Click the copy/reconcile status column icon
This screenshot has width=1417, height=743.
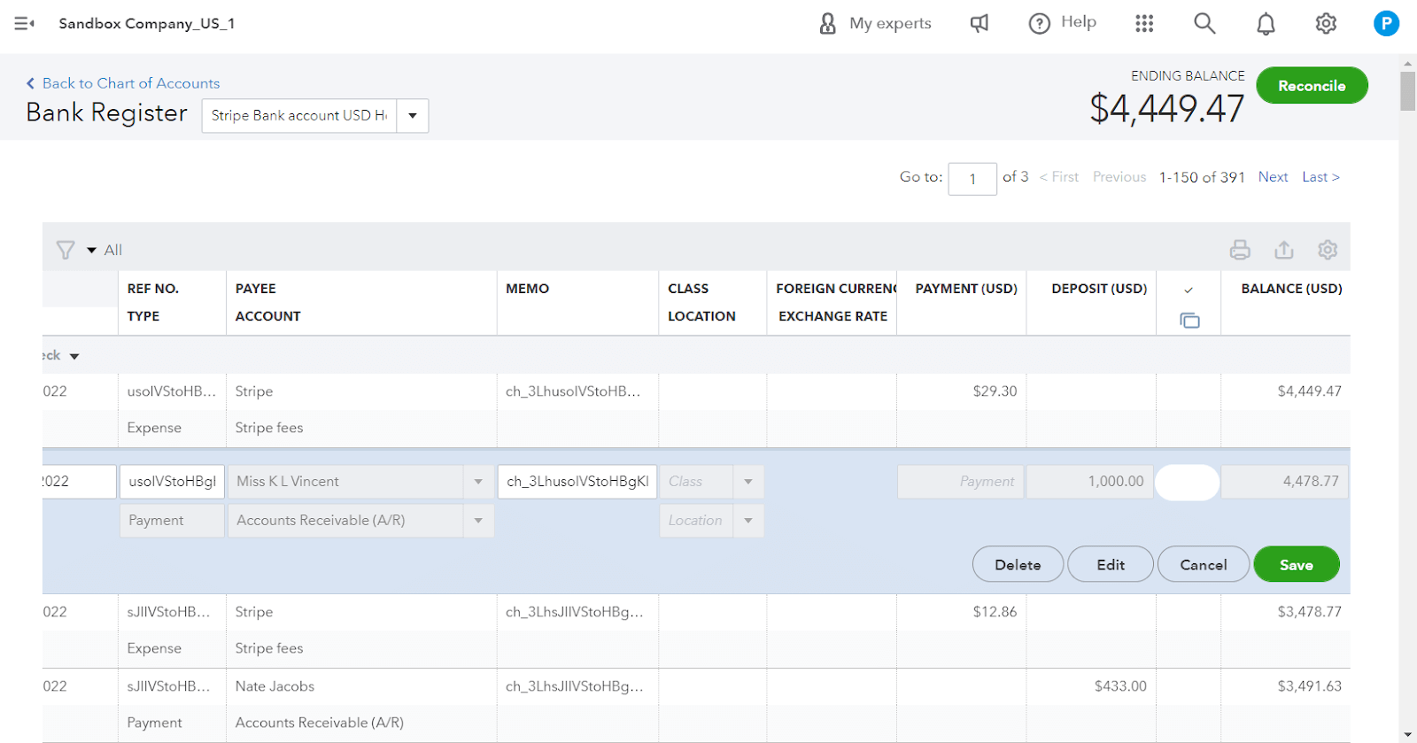(x=1189, y=321)
